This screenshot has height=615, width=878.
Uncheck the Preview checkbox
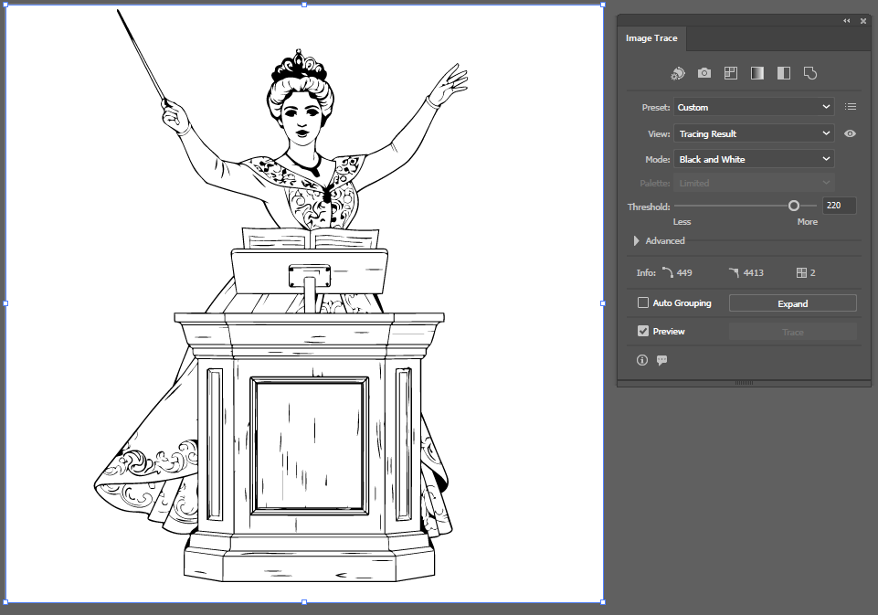pos(643,331)
